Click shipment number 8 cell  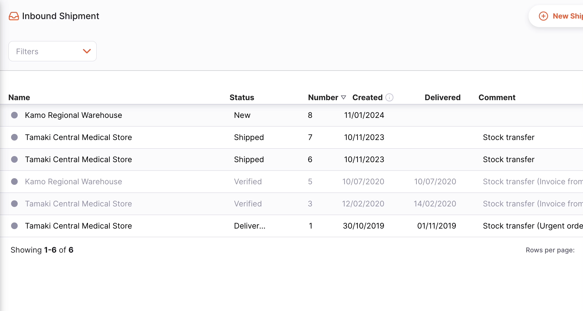pos(310,115)
